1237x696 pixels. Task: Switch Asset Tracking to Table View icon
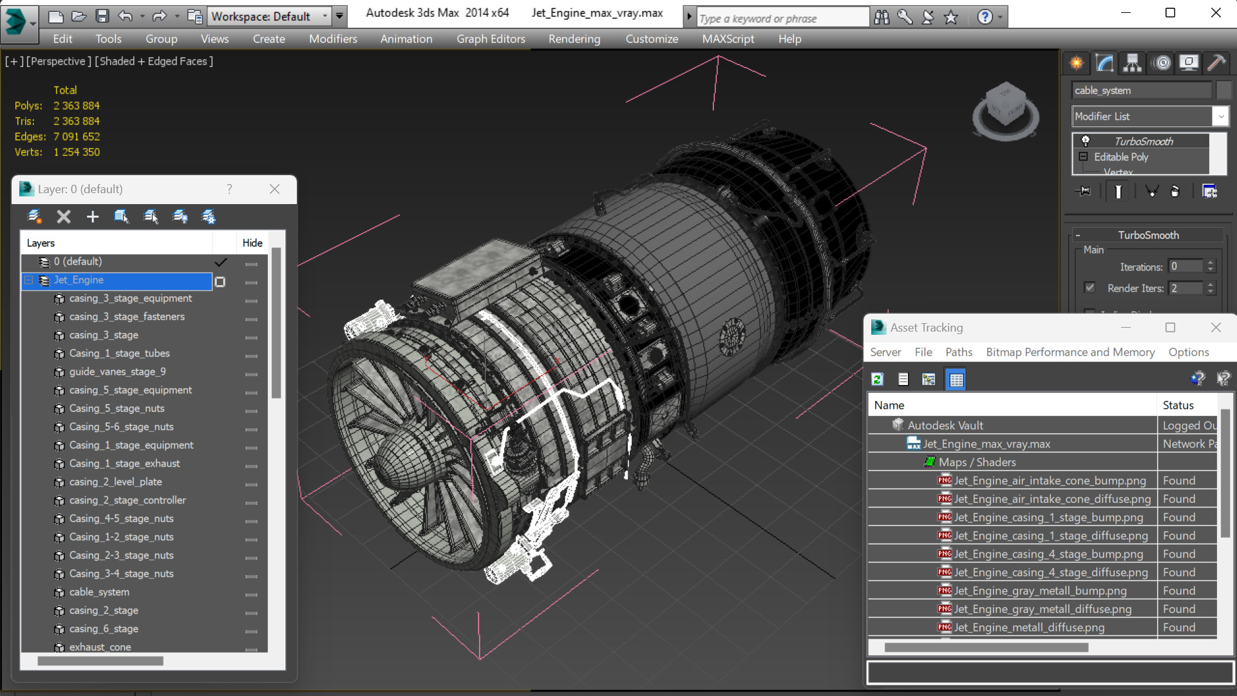click(956, 379)
